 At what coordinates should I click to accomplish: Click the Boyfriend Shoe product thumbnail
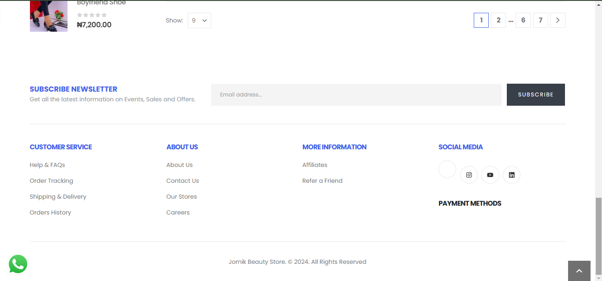(48, 16)
